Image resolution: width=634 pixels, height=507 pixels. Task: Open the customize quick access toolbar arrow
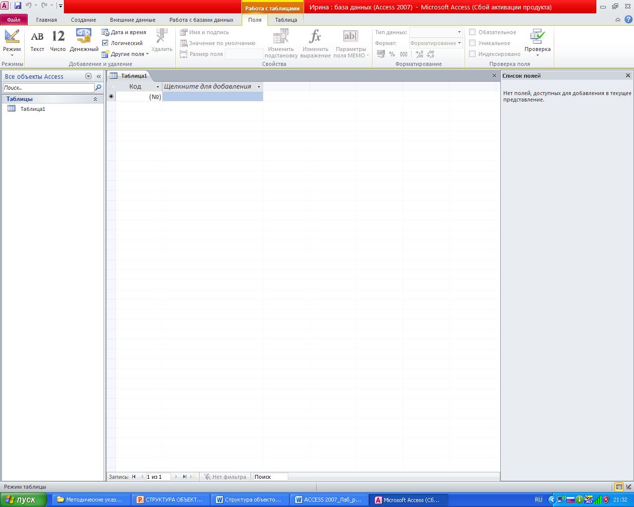click(x=60, y=5)
